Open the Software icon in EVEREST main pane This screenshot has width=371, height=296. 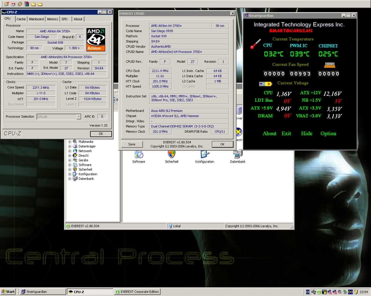(139, 155)
